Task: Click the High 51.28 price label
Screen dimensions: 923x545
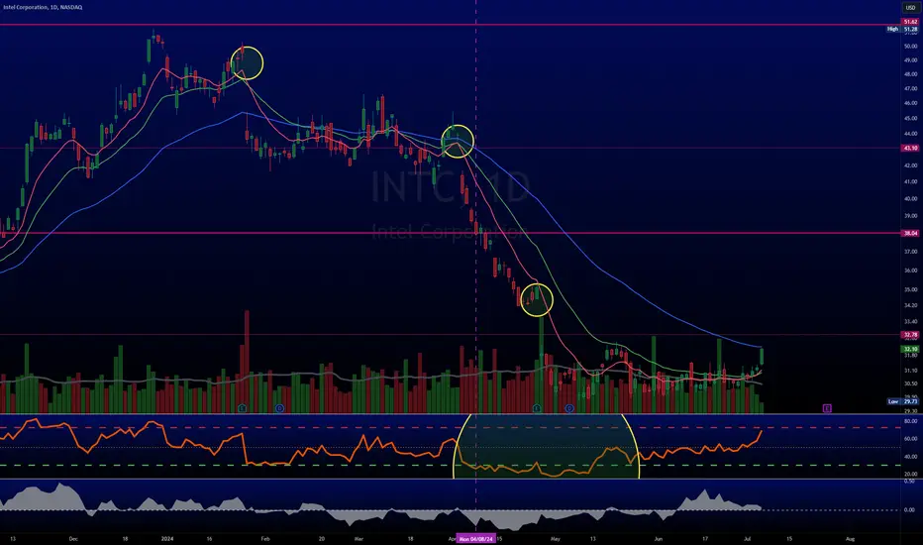Action: click(903, 29)
